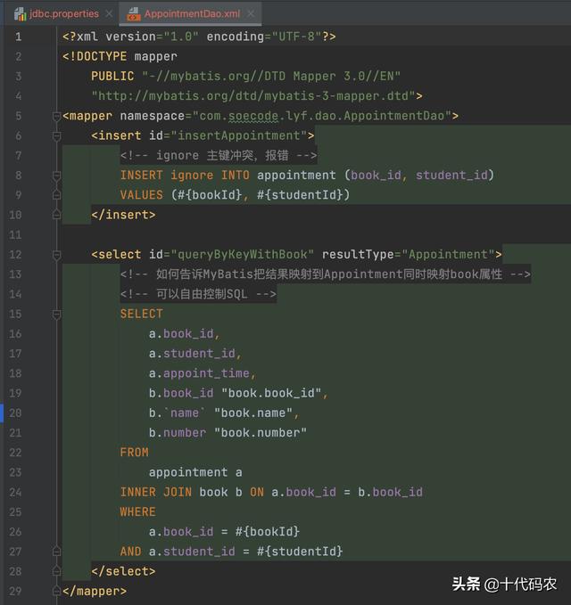The image size is (571, 605).
Task: Click line number 1 in the gutter
Action: tap(18, 37)
